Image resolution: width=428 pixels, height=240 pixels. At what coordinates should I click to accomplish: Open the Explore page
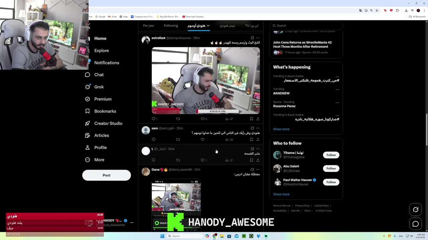point(101,51)
